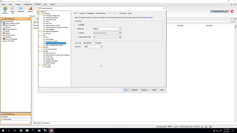Collapse the Vault Tracker folder
This screenshot has width=237, height=133.
(40, 65)
